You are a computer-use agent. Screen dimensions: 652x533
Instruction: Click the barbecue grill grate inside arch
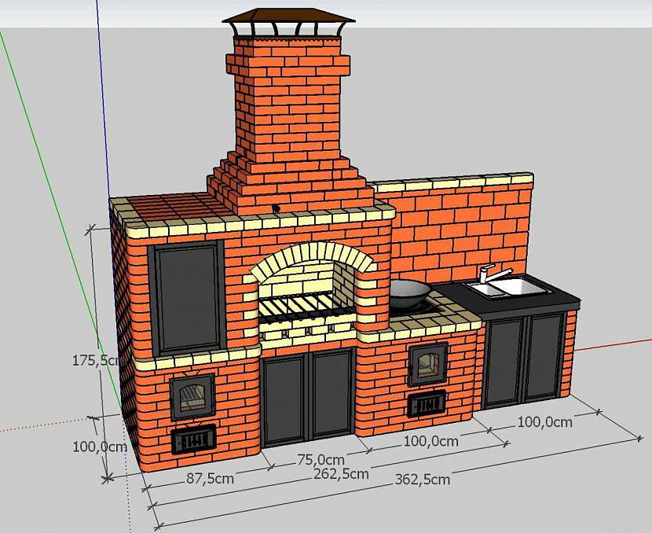pos(304,305)
